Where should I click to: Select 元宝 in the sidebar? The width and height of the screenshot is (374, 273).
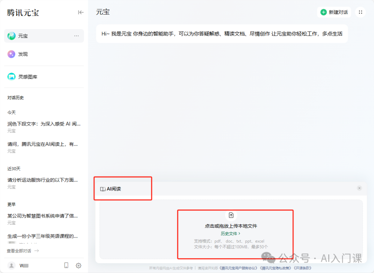[44, 36]
